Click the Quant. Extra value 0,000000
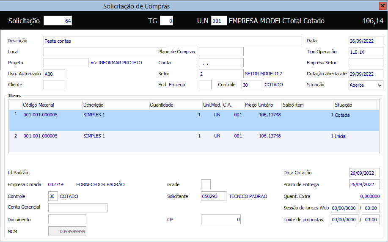Viewport: 388px width, 242px height. pos(370,196)
